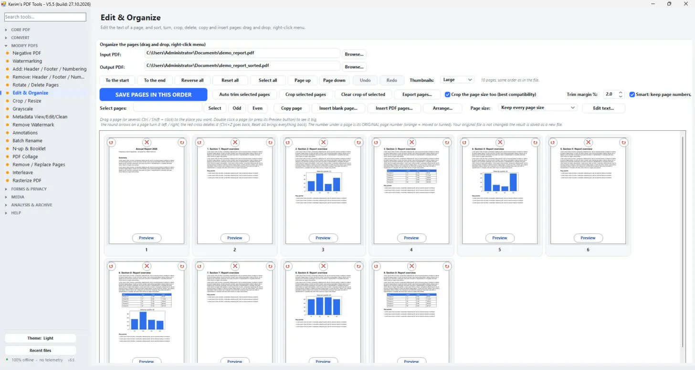Rotate page 1 to the left
Screen dimensions: 695x370
coord(111,142)
